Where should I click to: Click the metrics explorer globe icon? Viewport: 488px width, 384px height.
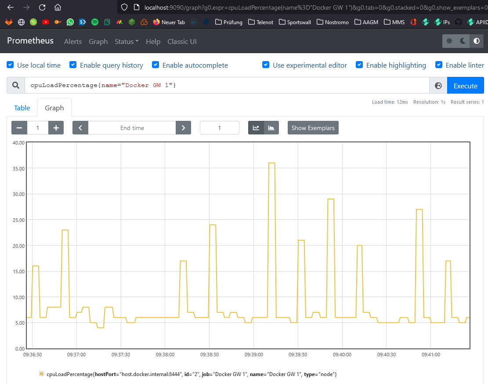click(x=438, y=86)
